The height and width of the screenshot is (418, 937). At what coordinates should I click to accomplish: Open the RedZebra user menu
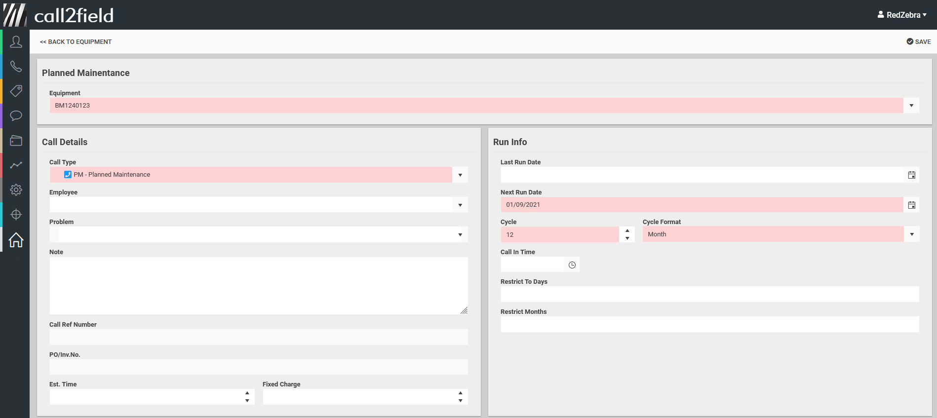902,15
